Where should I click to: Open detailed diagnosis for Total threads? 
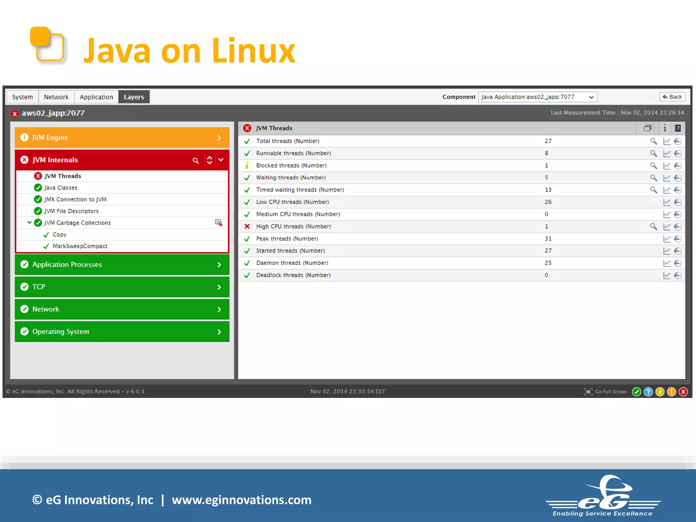coord(653,141)
